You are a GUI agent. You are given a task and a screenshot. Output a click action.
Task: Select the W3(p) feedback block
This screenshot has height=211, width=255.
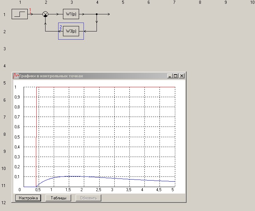71,31
